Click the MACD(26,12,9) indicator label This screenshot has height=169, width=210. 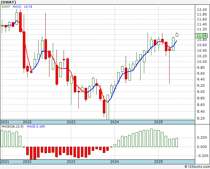(12, 127)
